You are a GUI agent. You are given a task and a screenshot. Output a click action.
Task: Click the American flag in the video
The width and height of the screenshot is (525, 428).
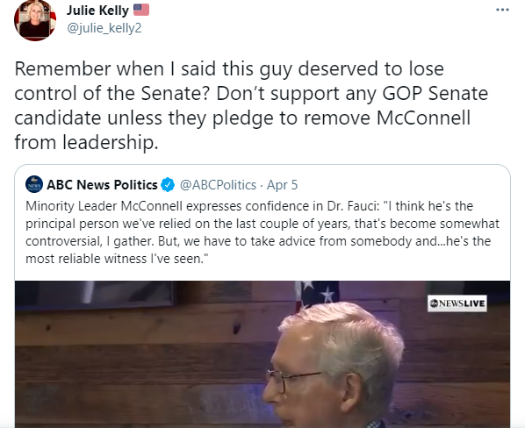coord(316,295)
